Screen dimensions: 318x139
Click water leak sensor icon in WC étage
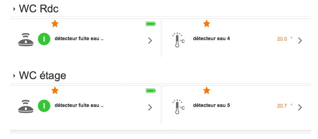pyautogui.click(x=25, y=106)
